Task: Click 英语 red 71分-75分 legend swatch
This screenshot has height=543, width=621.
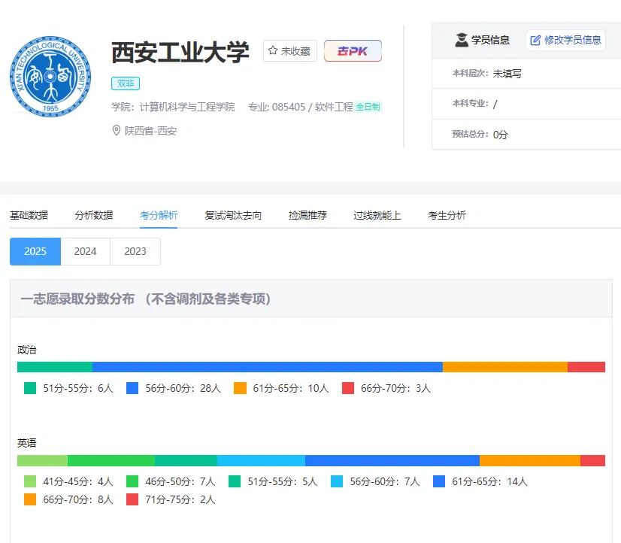Action: click(x=132, y=499)
